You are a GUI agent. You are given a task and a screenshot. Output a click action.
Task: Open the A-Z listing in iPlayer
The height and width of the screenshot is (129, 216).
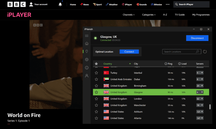(x=165, y=15)
